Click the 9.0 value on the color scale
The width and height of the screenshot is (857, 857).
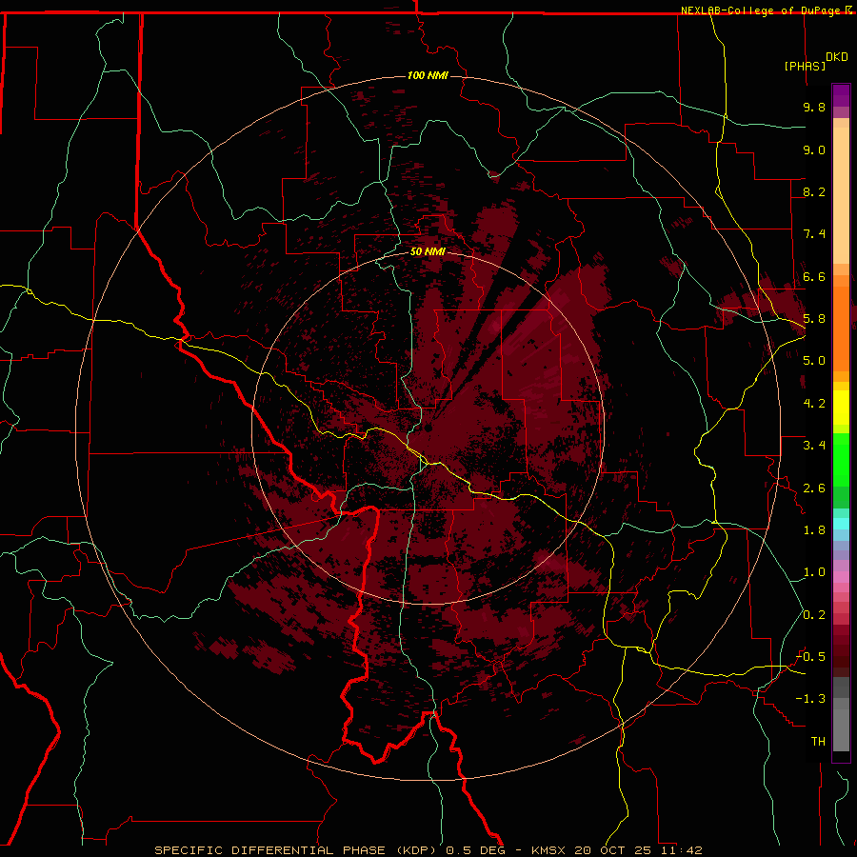(x=814, y=149)
